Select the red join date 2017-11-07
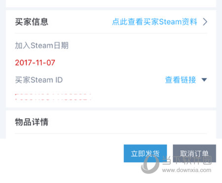Image resolution: width=222 pixels, height=183 pixels. (35, 63)
